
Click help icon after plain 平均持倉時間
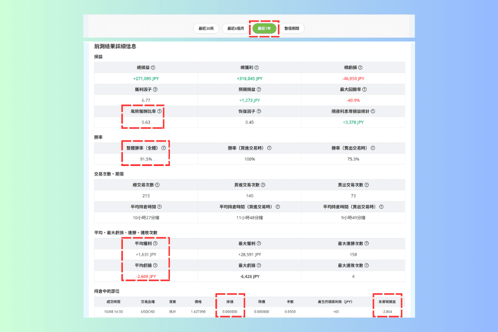(159, 207)
